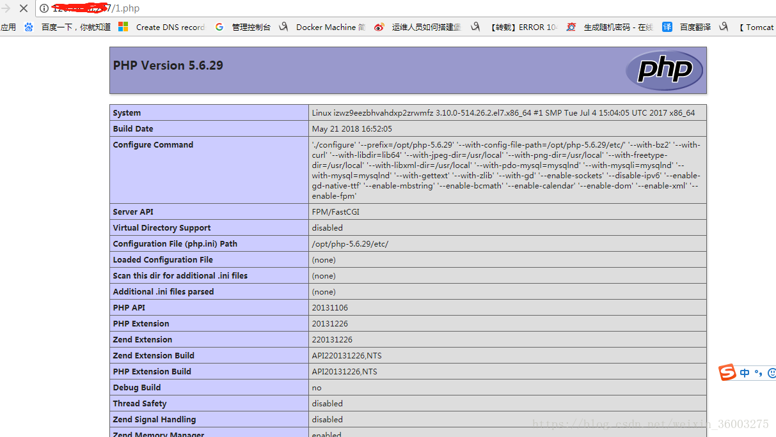
Task: Select API20131226,NTS value
Action: click(345, 372)
